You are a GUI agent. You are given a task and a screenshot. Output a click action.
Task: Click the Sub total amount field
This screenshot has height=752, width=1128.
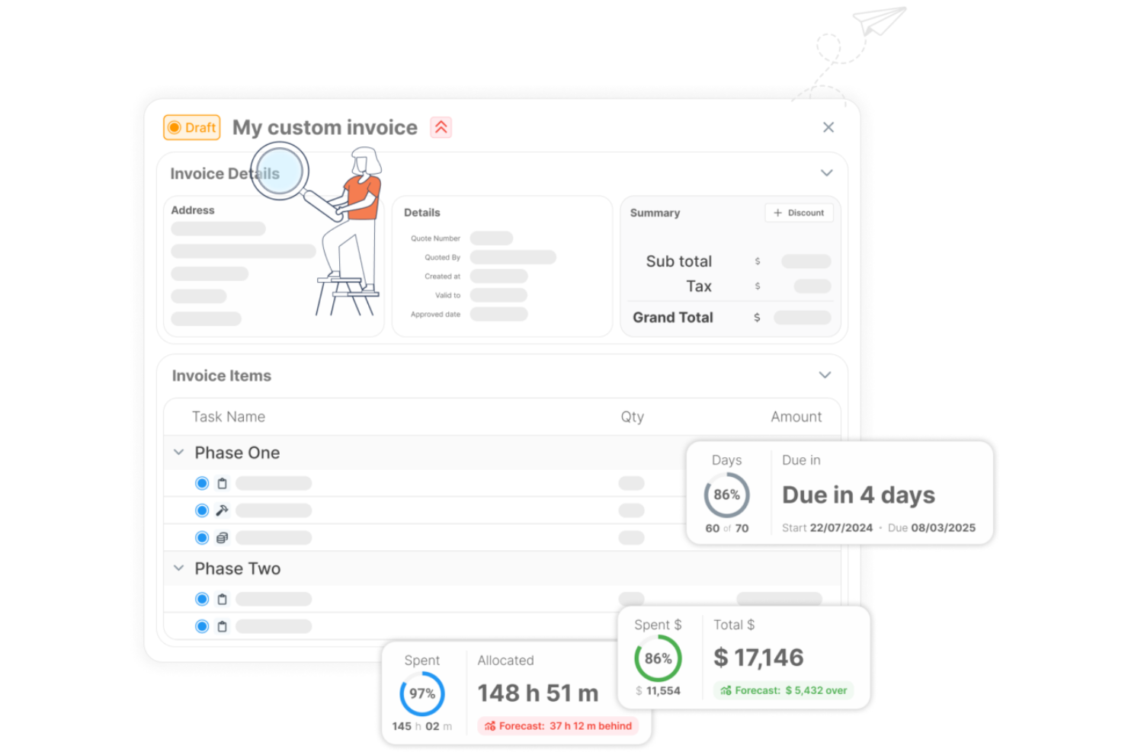pos(806,261)
